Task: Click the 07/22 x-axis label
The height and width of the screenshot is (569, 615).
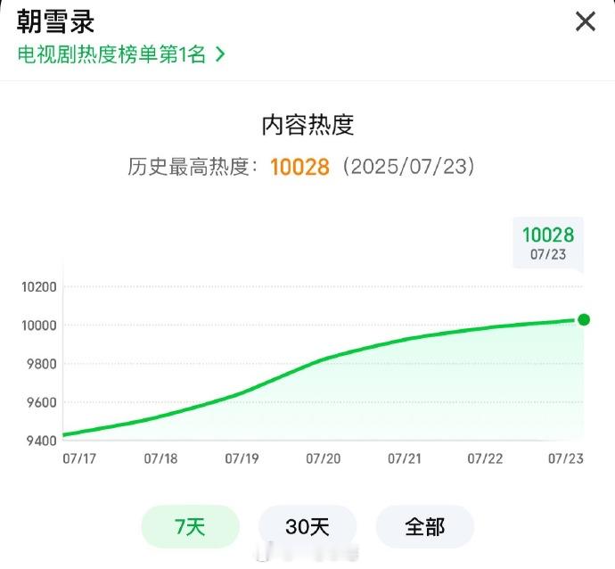Action: point(485,458)
